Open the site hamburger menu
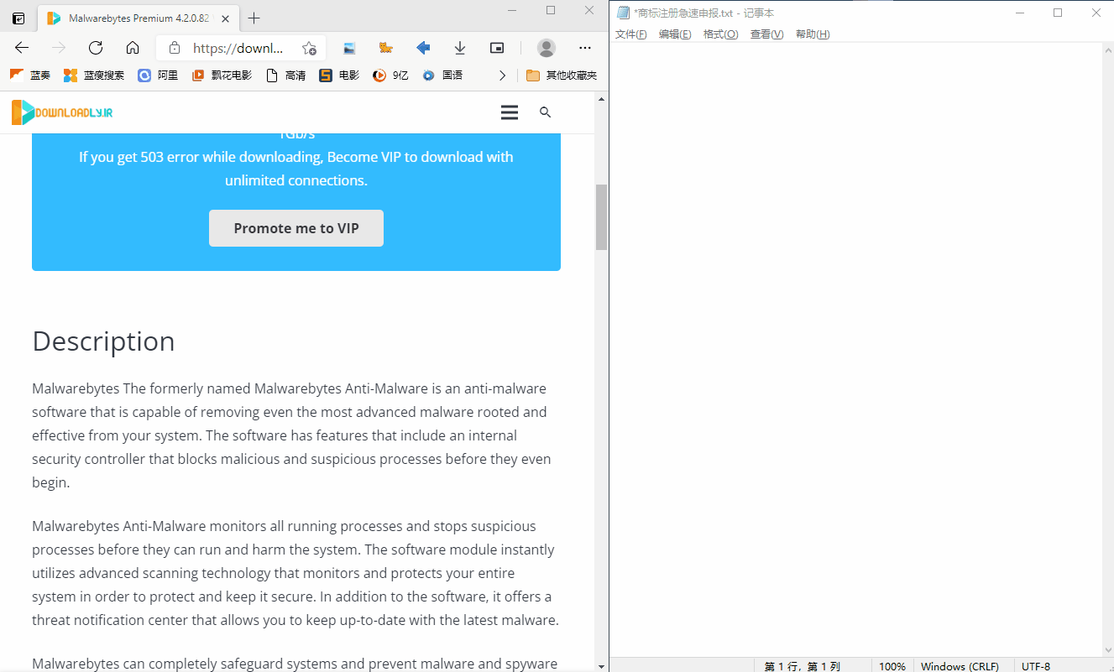 pyautogui.click(x=510, y=112)
